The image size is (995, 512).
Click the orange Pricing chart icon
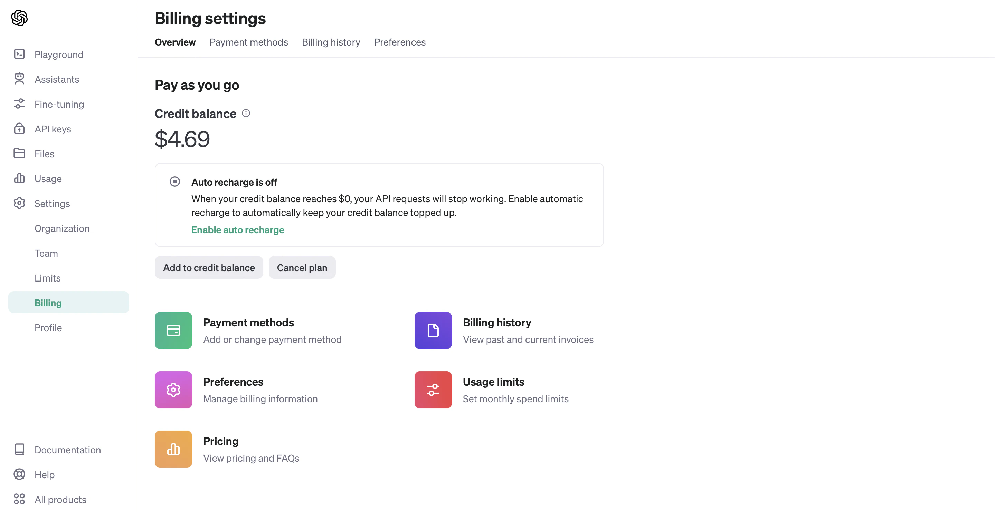point(173,449)
